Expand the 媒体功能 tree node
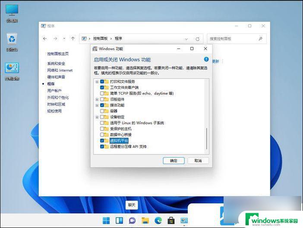 97,105
